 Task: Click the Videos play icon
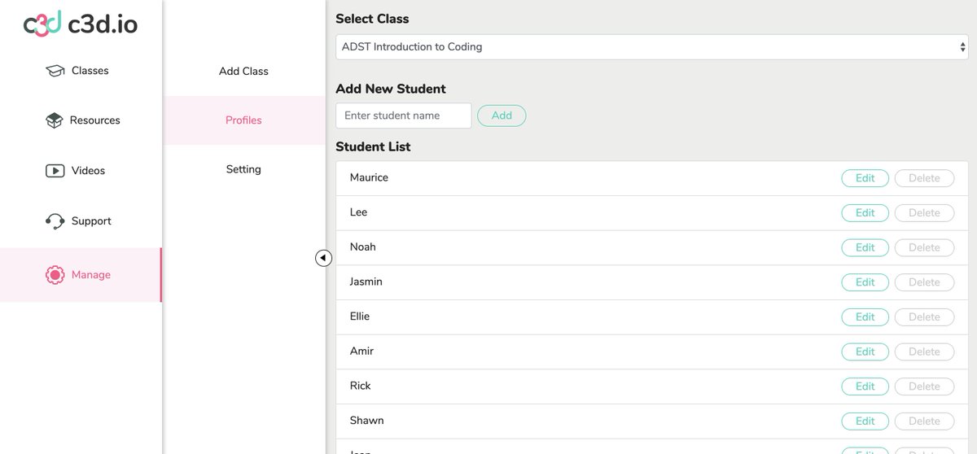point(55,171)
